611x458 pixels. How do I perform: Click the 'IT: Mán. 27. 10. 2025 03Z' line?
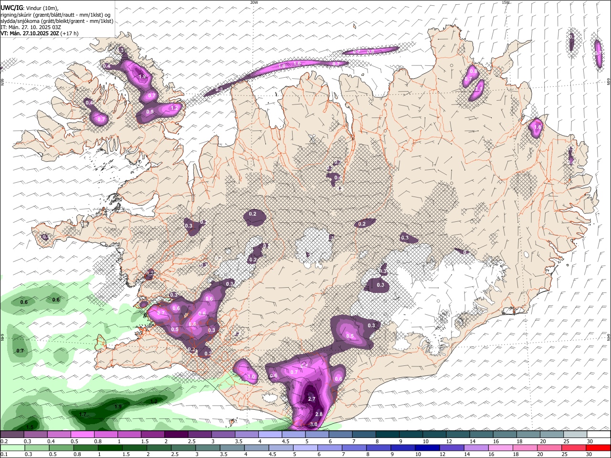coord(31,27)
